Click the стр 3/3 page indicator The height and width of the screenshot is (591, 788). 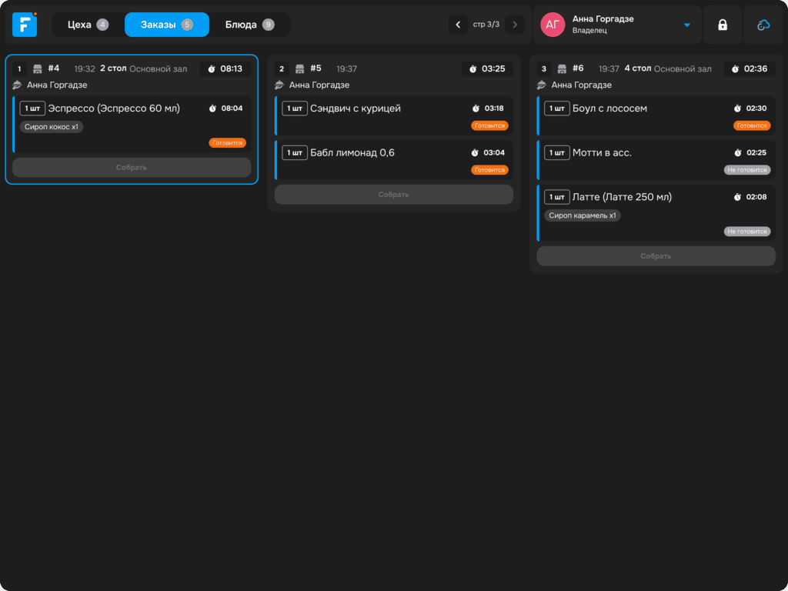click(486, 24)
